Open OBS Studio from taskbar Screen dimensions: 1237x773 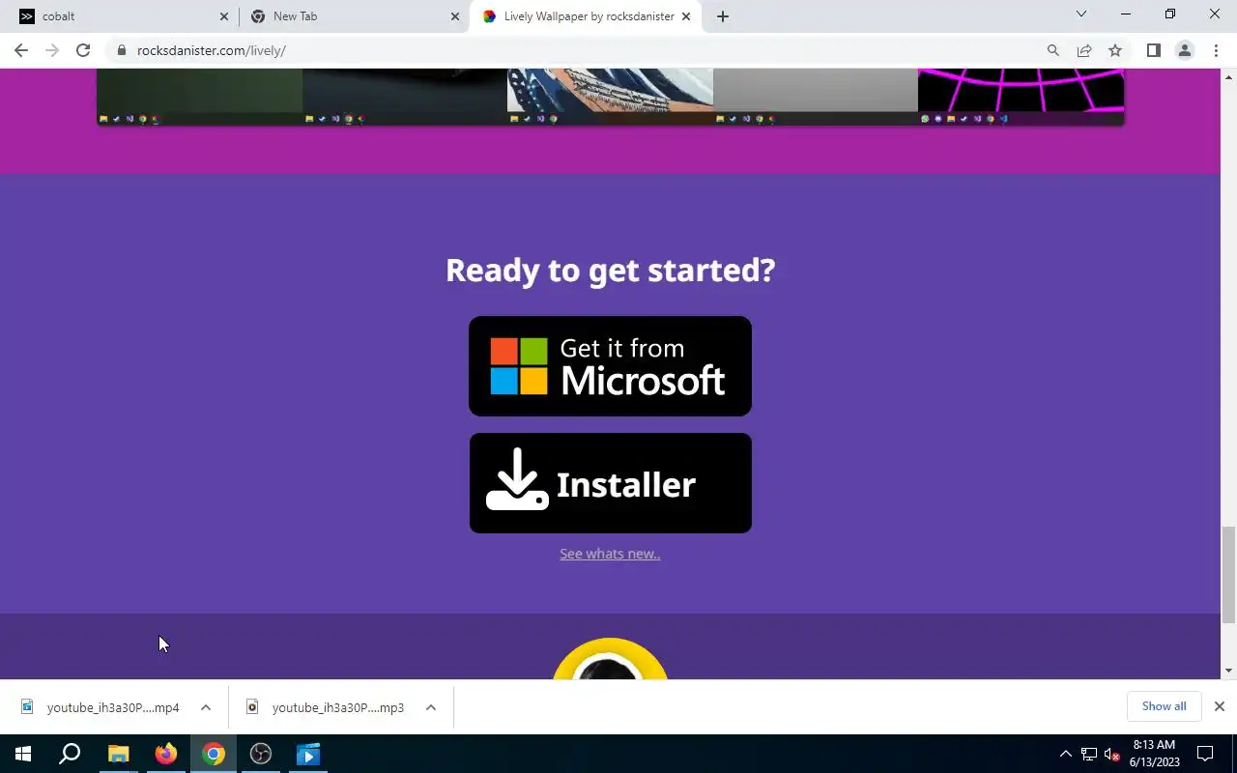point(261,754)
